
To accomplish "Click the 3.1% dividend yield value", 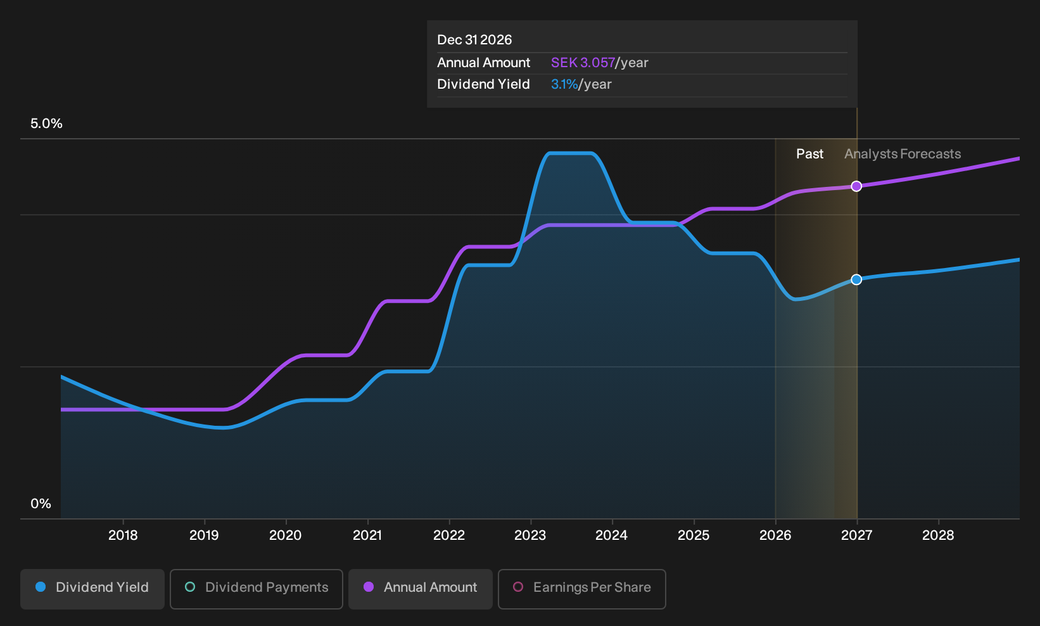I will pos(564,84).
